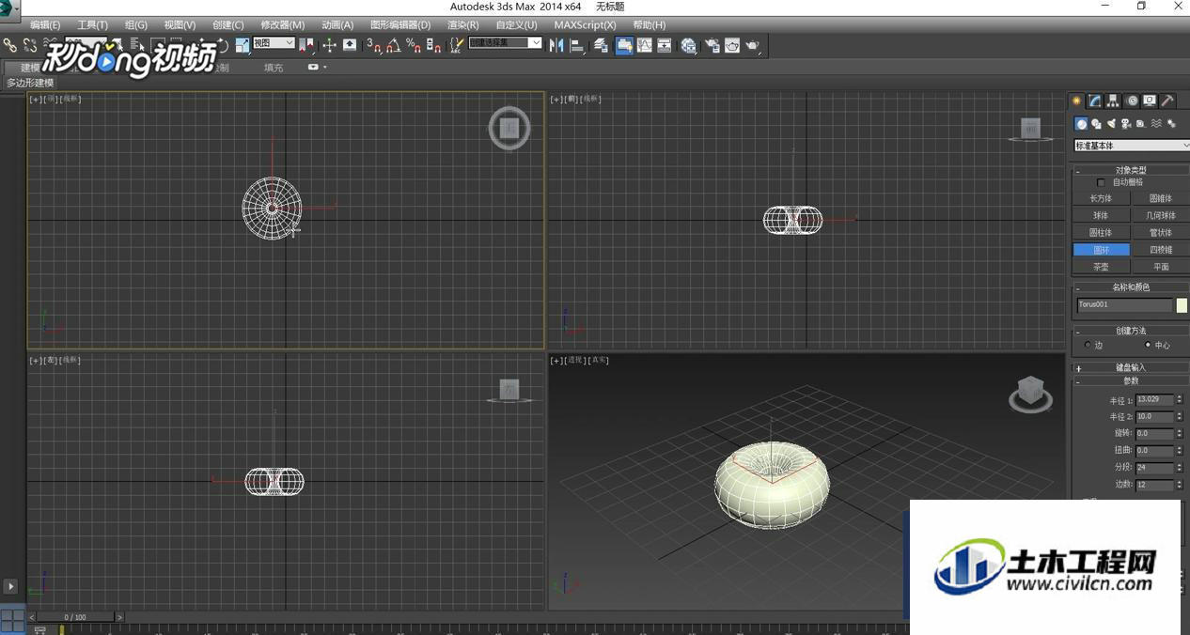
Task: Switch to the Modify command panel tab
Action: tap(1094, 101)
